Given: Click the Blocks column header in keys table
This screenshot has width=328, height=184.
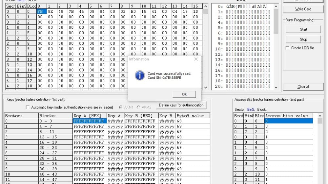Looking at the screenshot, I should [55, 116].
